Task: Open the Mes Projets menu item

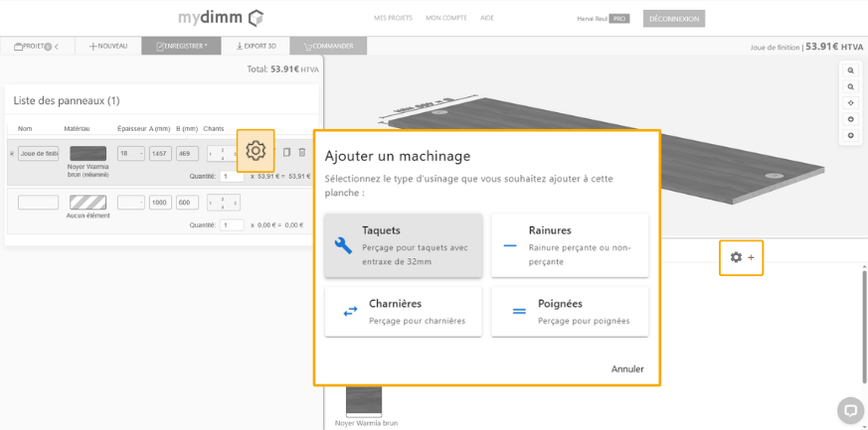Action: click(393, 18)
